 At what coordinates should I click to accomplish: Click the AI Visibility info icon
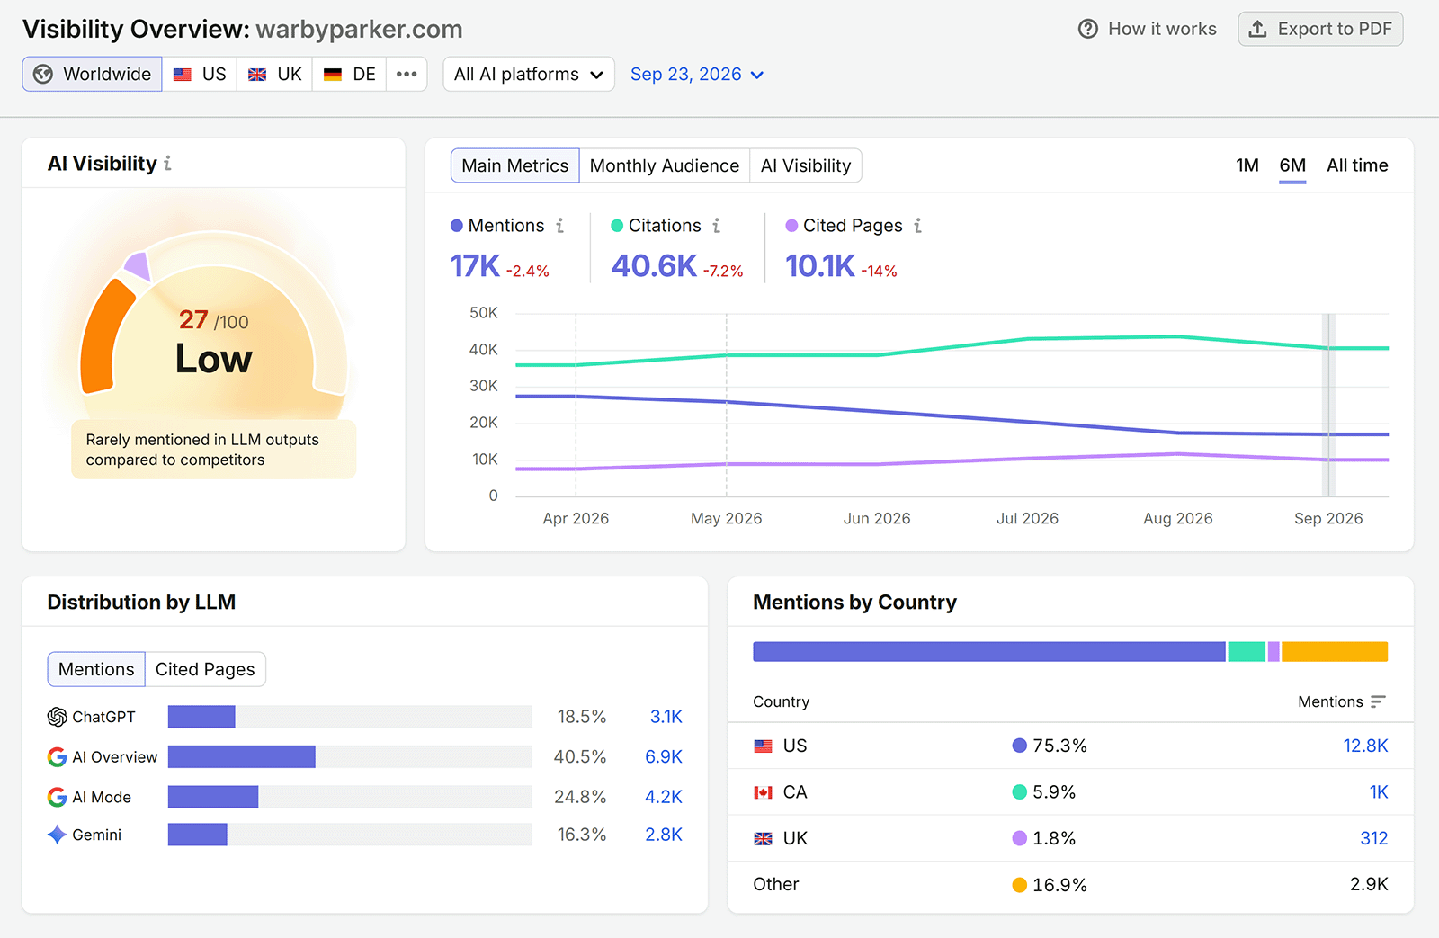(167, 164)
